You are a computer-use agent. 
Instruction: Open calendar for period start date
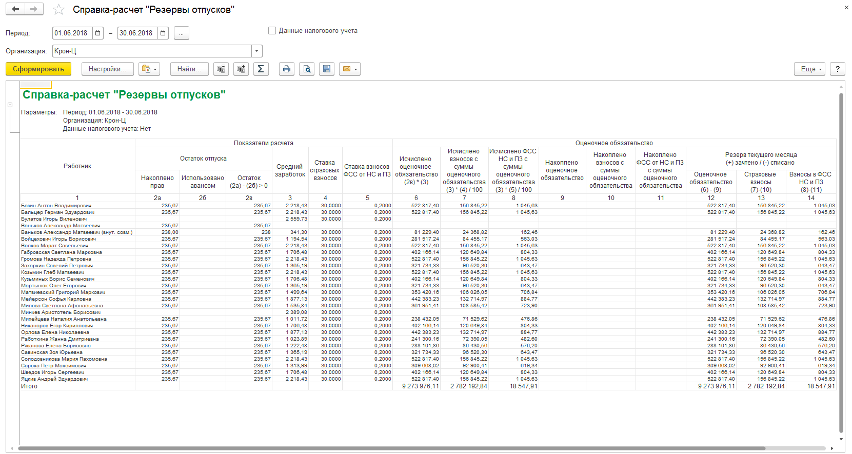98,33
